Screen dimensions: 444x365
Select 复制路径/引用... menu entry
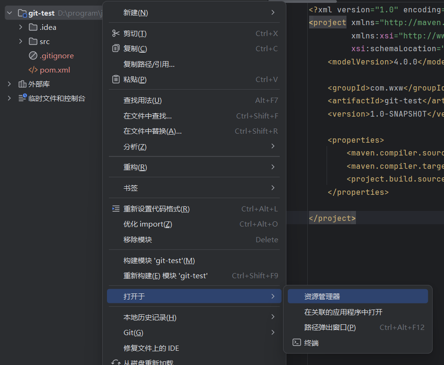coord(194,64)
